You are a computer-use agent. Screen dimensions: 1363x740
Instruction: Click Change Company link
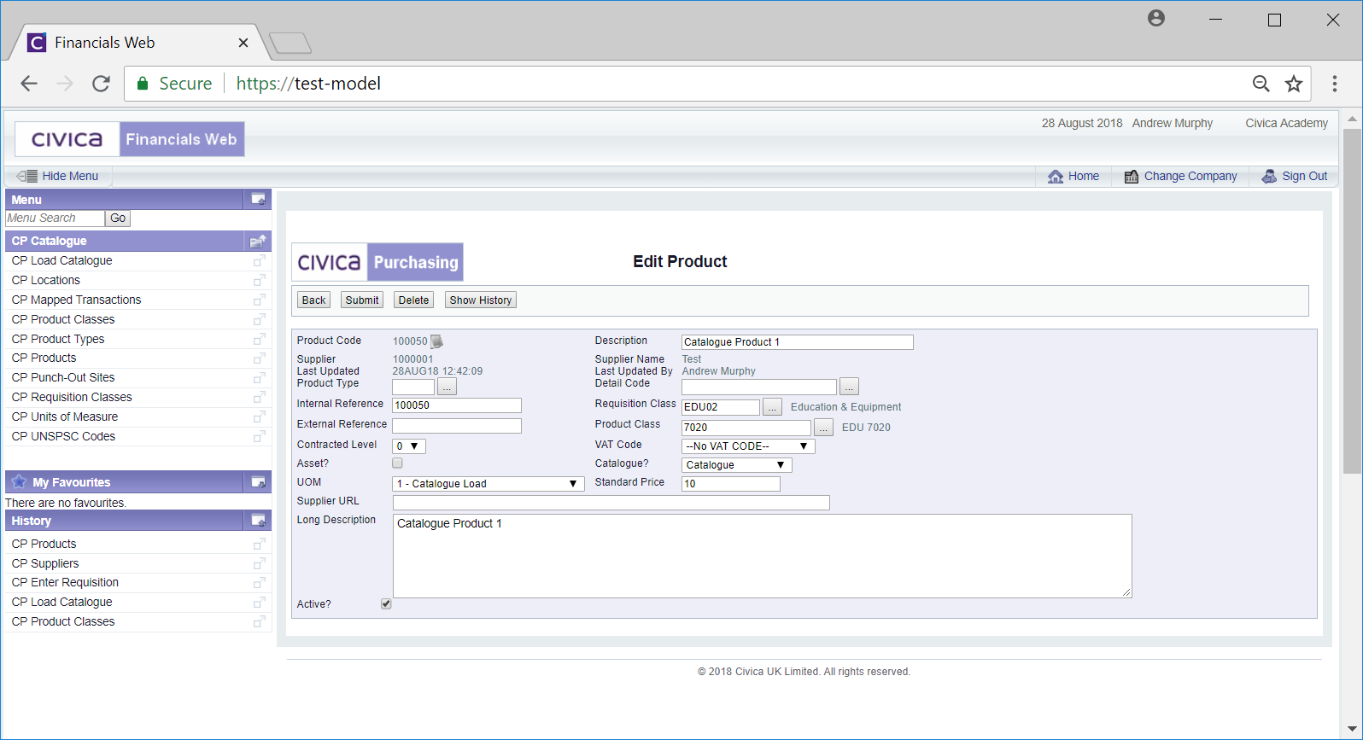1180,176
